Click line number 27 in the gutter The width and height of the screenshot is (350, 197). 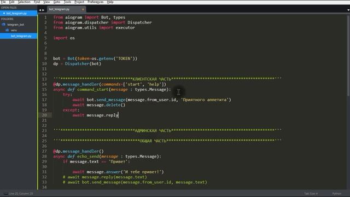pos(44,151)
